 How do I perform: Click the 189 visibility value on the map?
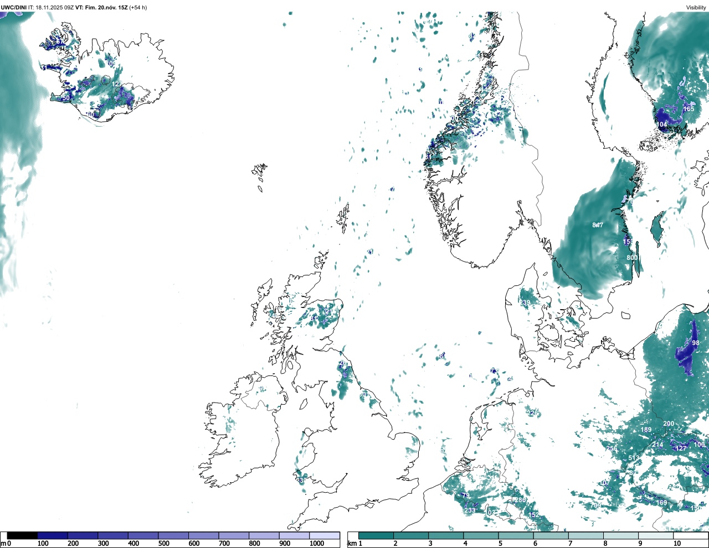pos(646,430)
